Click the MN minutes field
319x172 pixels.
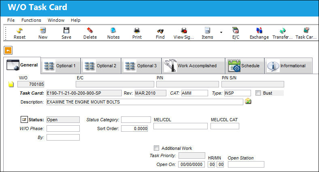[220, 164]
